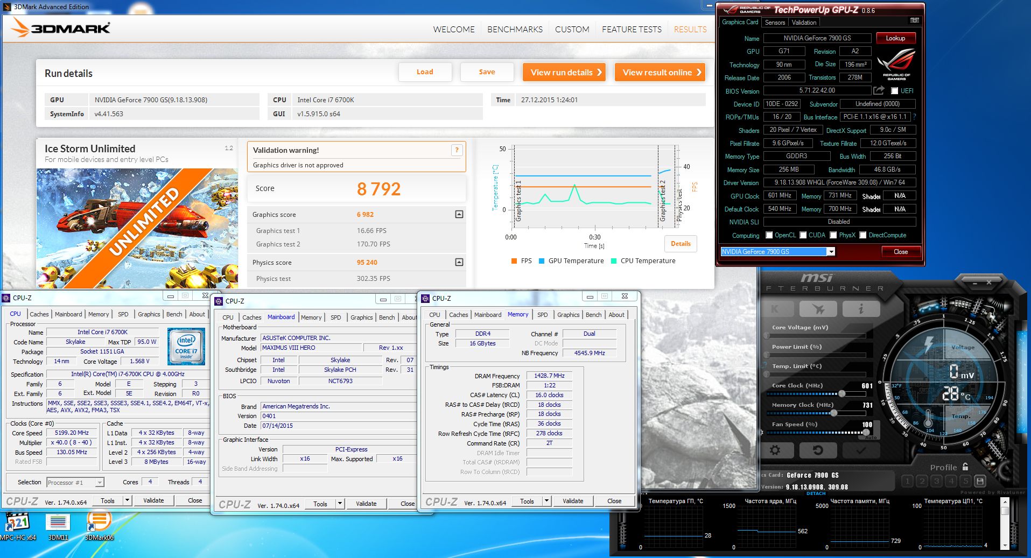Image resolution: width=1031 pixels, height=558 pixels.
Task: Click the Core Voltage slider handle
Action: coord(767,335)
